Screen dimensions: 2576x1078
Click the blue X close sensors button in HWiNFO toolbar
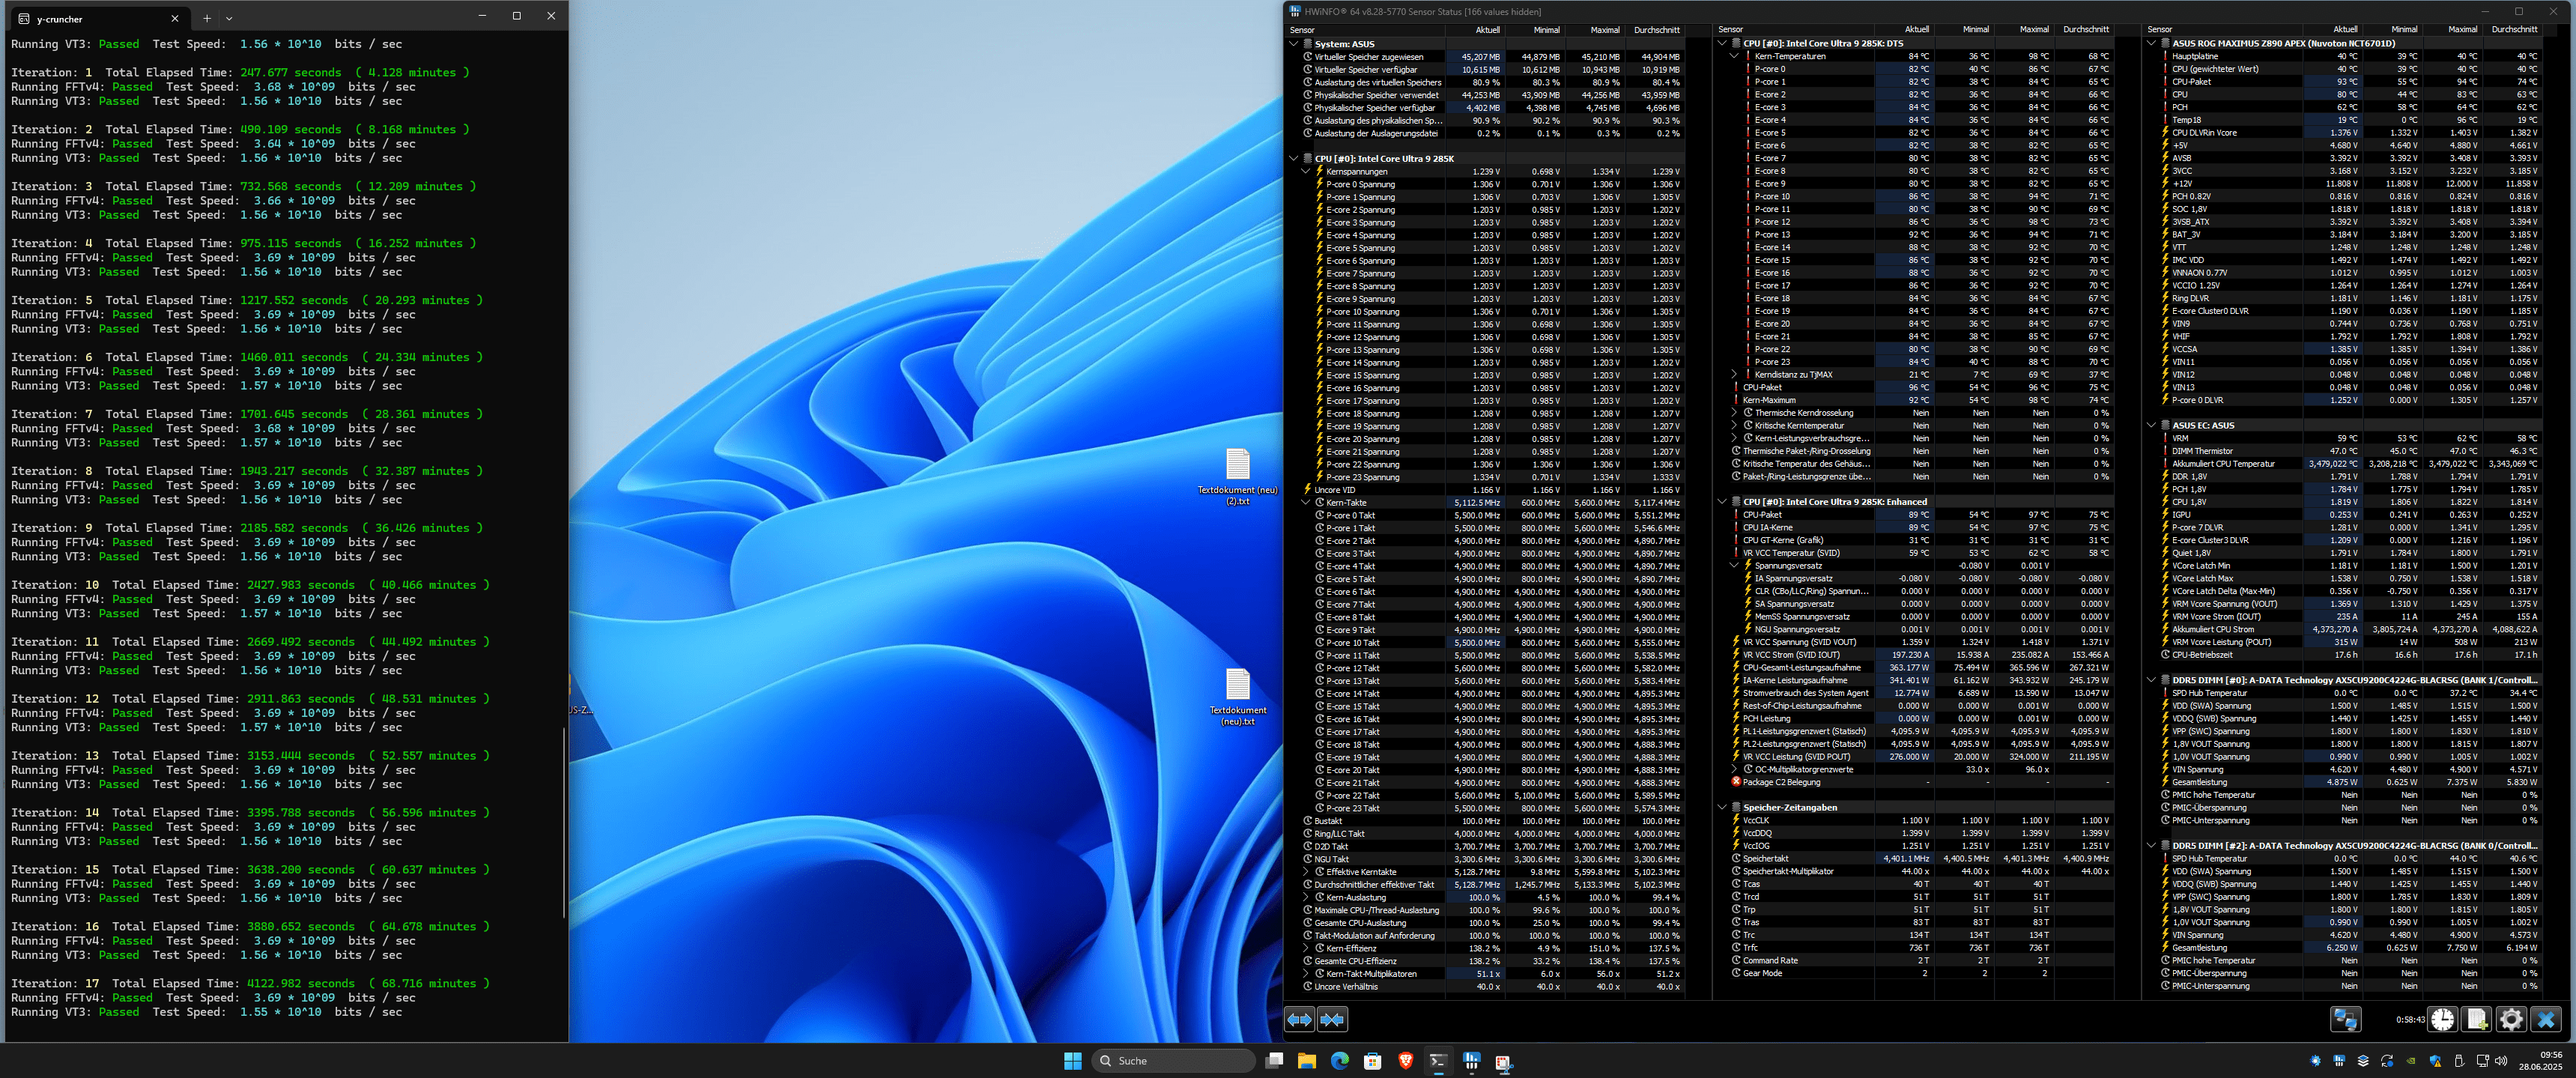[2546, 1019]
